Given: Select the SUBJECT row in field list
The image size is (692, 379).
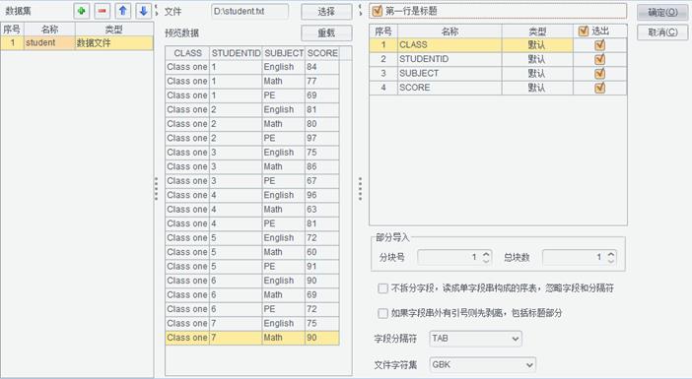Looking at the screenshot, I should [x=498, y=73].
